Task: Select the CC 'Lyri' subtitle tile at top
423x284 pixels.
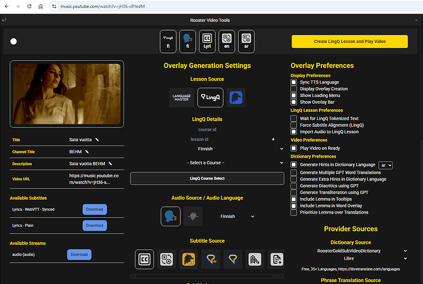Action: coord(207,42)
